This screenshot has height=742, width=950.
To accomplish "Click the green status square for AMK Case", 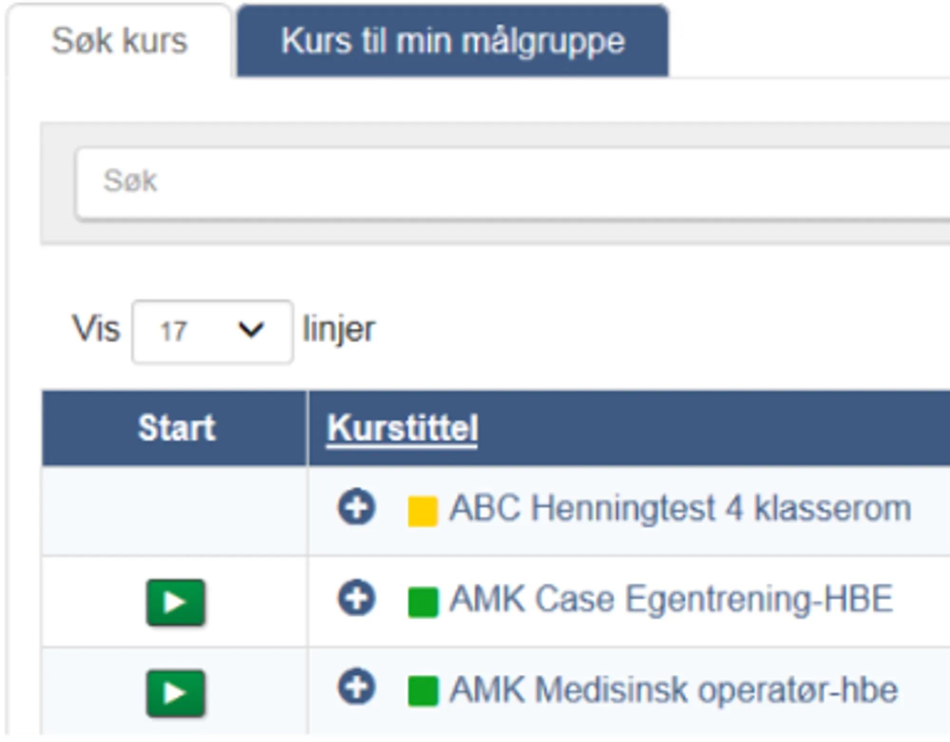I will click(x=423, y=602).
